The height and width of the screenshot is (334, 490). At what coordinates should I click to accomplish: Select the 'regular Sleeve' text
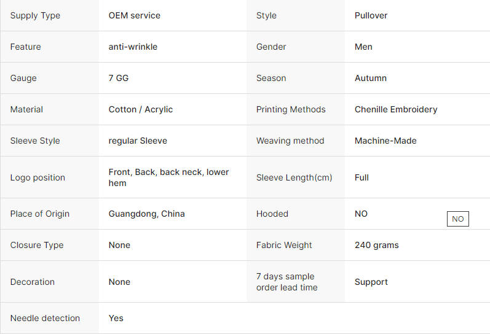[138, 141]
